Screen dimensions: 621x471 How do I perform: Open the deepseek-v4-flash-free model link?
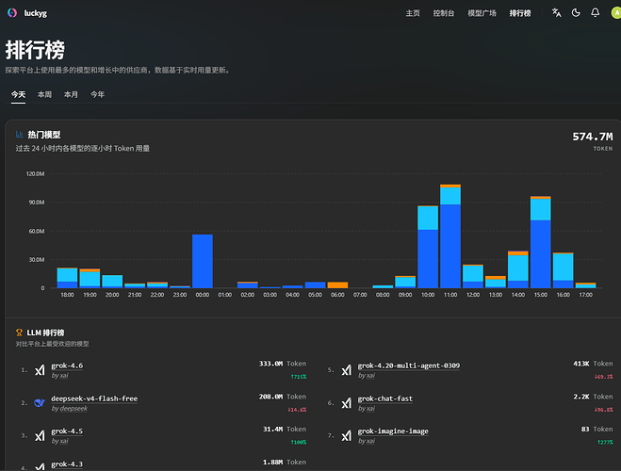coord(94,398)
